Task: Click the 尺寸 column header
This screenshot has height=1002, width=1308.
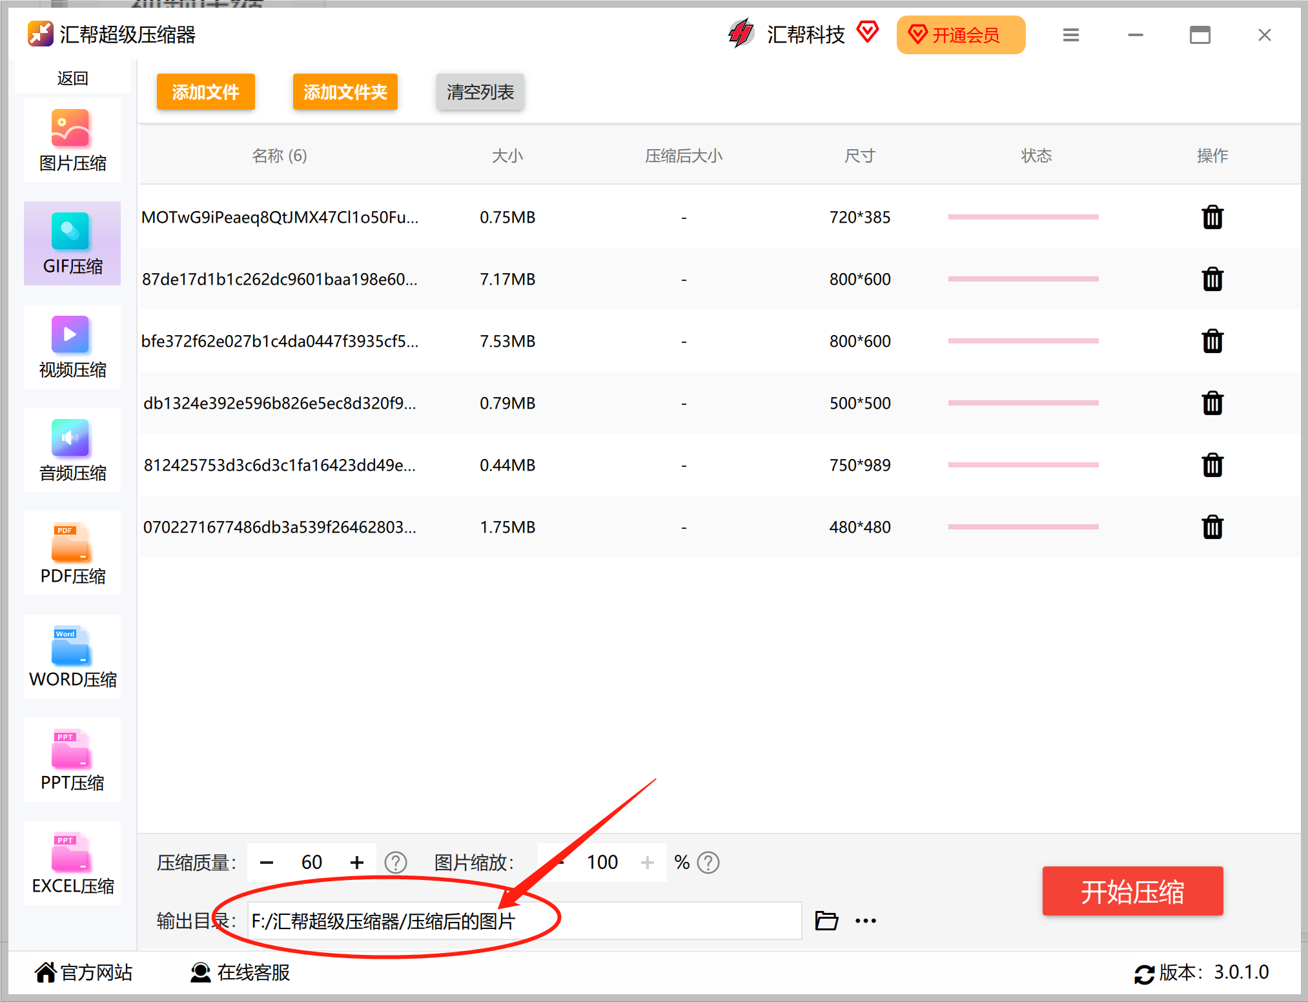Action: (x=860, y=156)
